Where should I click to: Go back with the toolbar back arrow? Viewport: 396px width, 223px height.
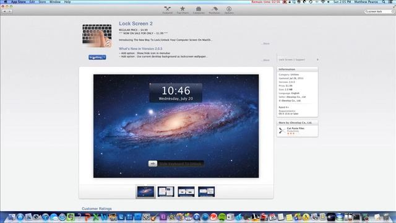point(4,11)
